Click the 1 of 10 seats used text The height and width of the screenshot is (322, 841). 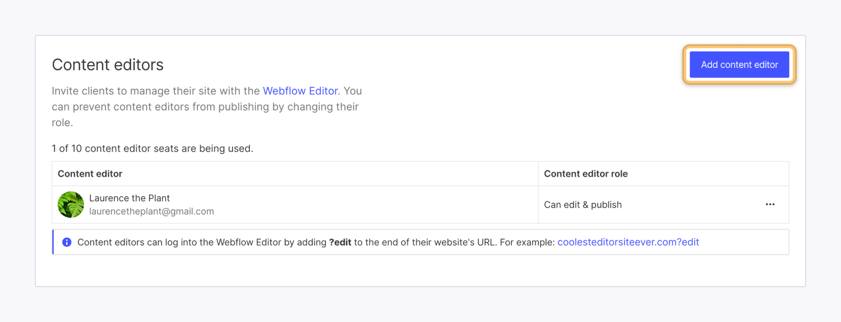point(153,149)
